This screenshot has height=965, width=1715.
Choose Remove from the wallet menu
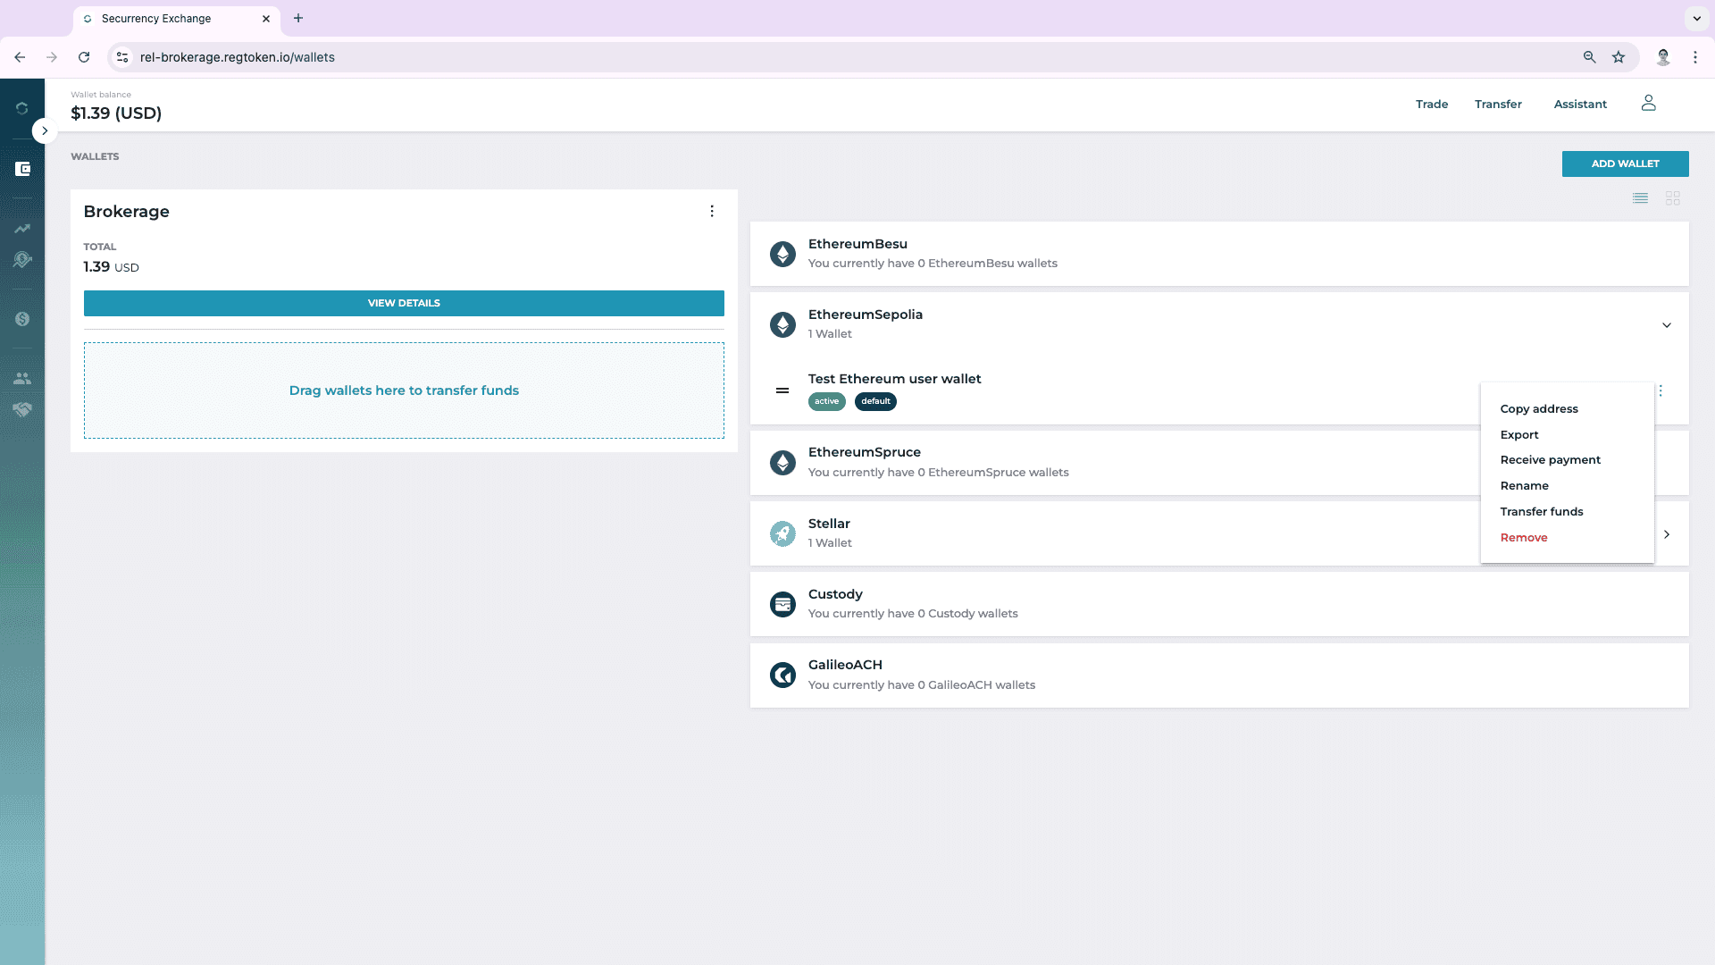click(1523, 538)
